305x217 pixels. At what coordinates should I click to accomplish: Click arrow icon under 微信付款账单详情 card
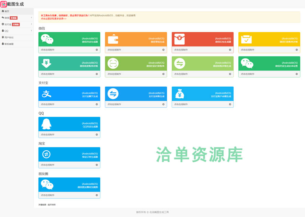(x=297, y=50)
